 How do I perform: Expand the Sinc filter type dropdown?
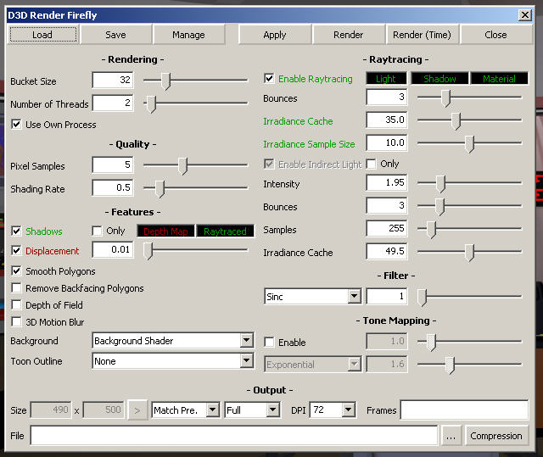coord(355,297)
